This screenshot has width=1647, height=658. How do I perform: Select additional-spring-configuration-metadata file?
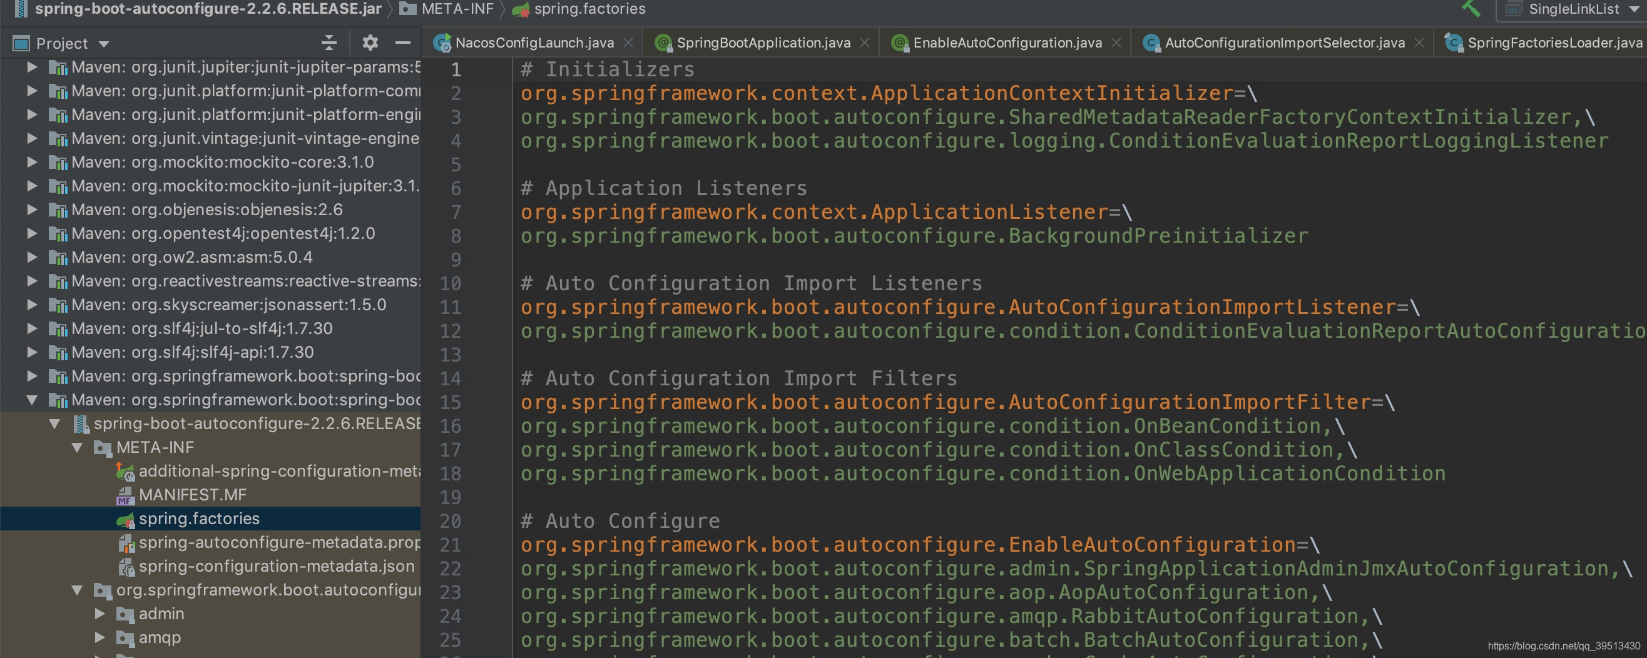[x=210, y=472]
